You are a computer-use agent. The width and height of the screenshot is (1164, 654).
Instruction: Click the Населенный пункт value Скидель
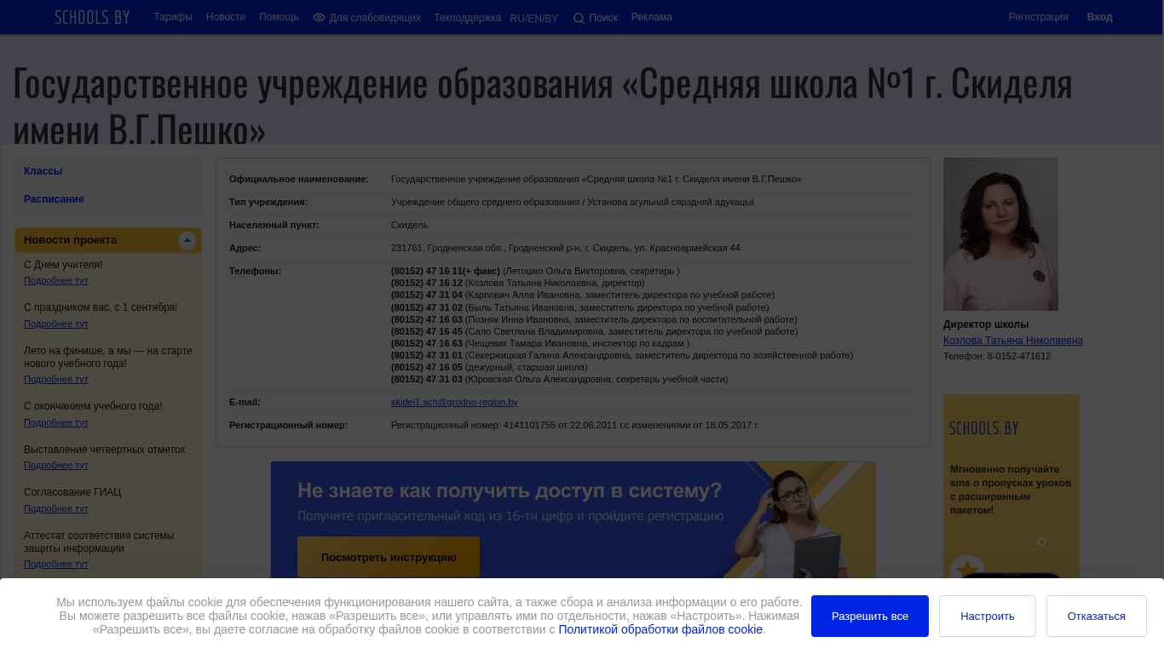coord(410,225)
